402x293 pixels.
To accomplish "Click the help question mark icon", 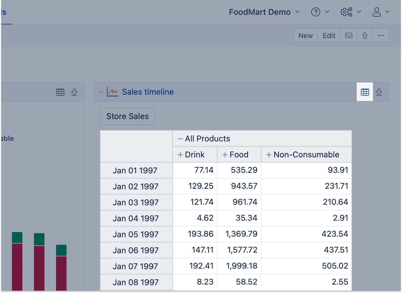I will tap(315, 12).
